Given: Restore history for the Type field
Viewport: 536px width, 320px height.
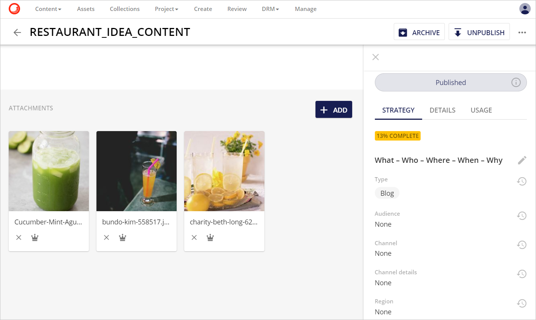Looking at the screenshot, I should (x=522, y=181).
